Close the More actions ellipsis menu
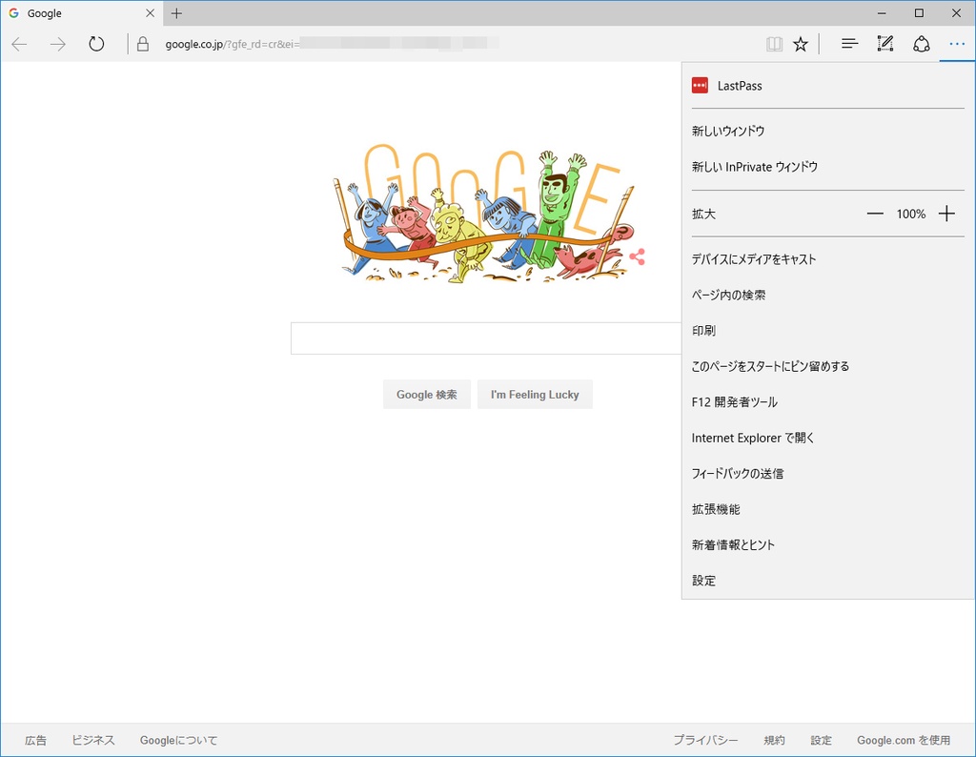This screenshot has width=976, height=757. click(957, 44)
